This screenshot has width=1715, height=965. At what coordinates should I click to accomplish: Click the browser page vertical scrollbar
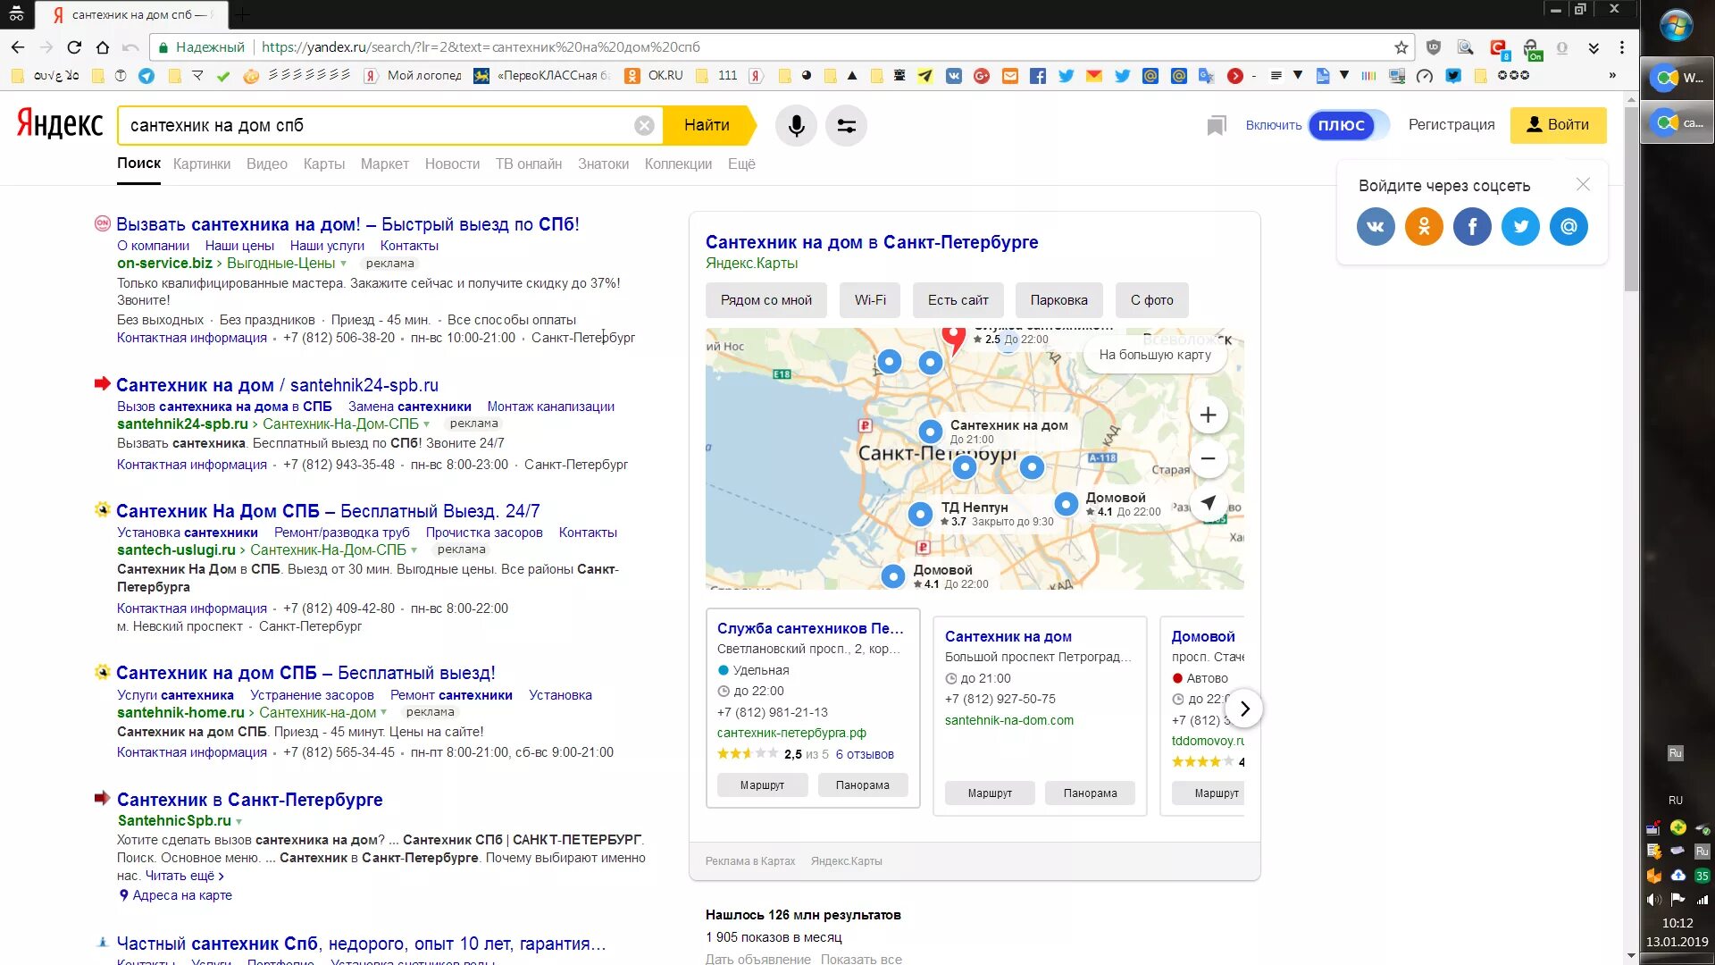[x=1631, y=527]
